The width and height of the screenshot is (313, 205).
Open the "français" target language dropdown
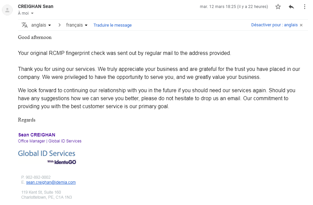coord(77,25)
